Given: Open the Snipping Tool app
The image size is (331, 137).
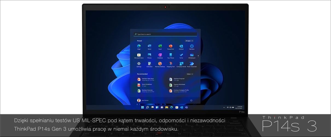Looking at the screenshot, I should (170, 64).
